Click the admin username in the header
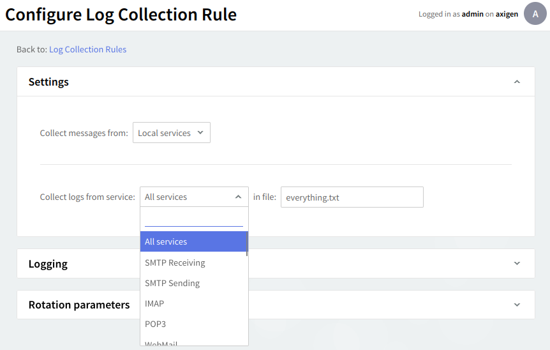550x350 pixels. coord(472,14)
